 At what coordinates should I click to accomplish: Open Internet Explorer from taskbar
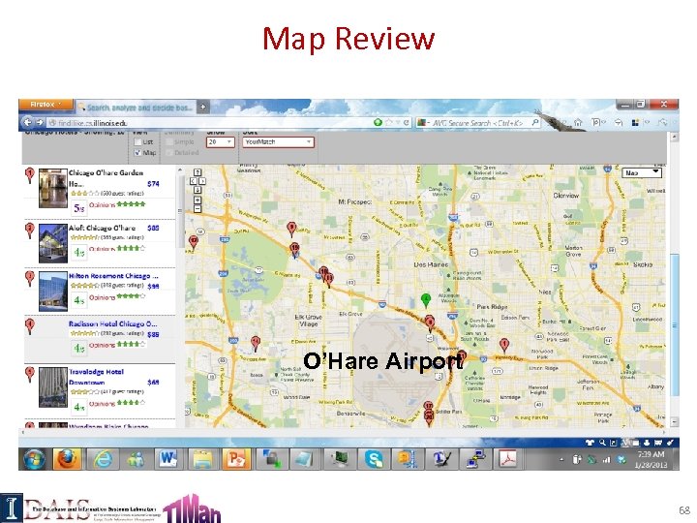pyautogui.click(x=103, y=459)
